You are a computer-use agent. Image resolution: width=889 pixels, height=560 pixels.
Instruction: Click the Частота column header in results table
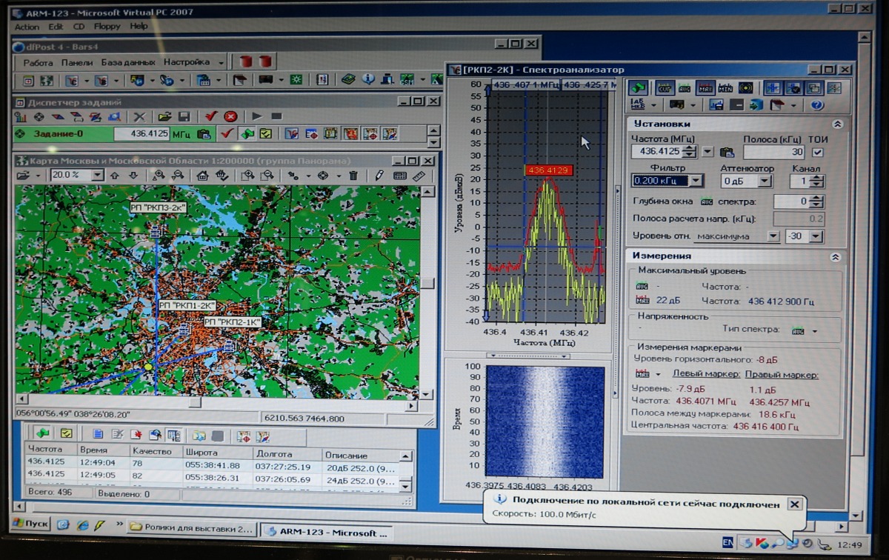(50, 450)
